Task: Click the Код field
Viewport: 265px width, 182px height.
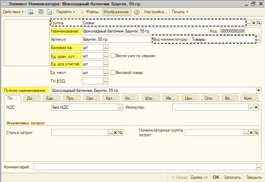Action: [x=241, y=31]
